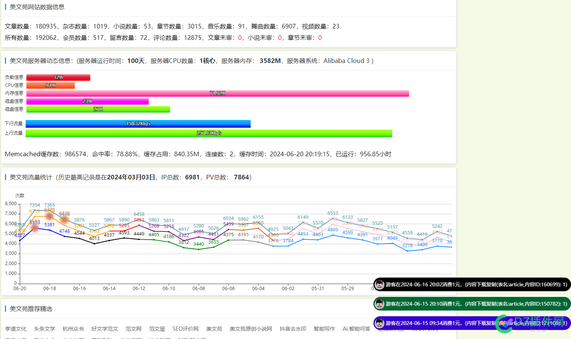Click the 负载信息 12% red bar
571x339 pixels.
point(58,77)
